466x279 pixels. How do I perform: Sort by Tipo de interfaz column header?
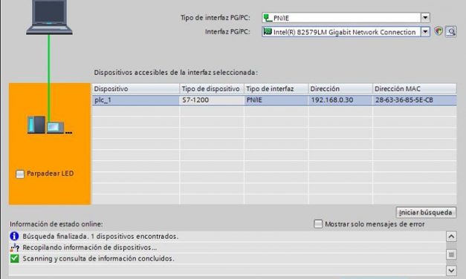click(x=276, y=89)
